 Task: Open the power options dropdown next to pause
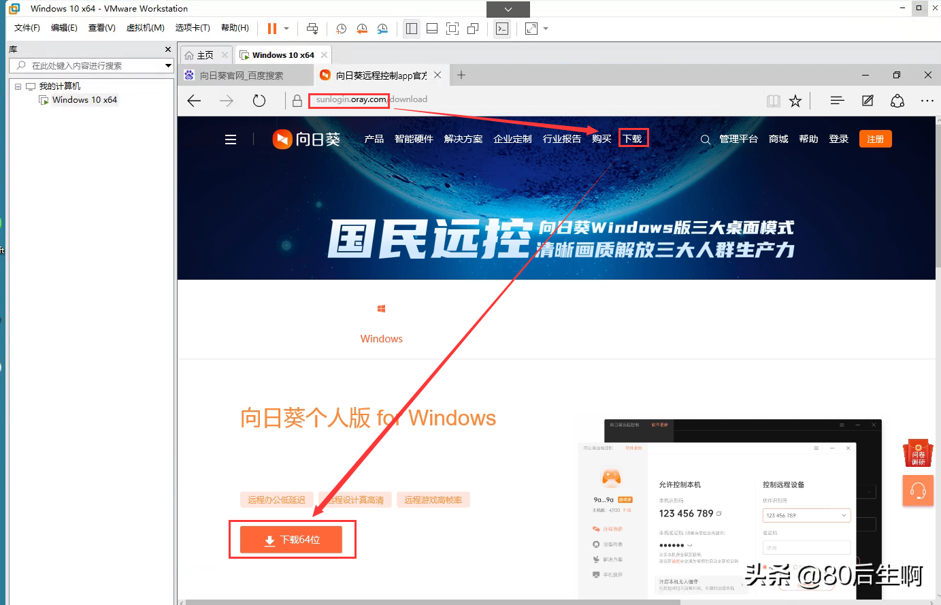point(286,29)
